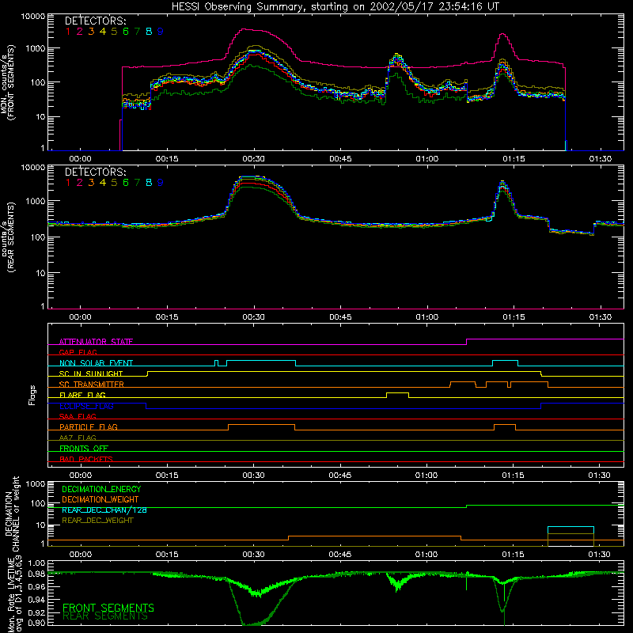Click the 0.92 livetime axis tick

pos(37,612)
